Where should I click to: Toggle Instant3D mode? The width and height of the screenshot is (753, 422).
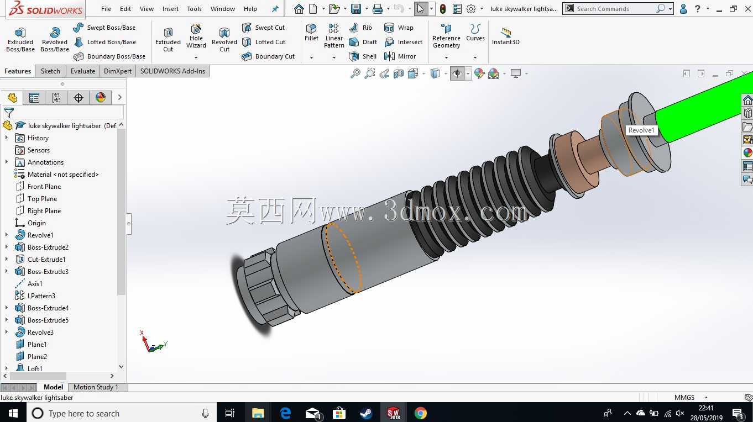tap(505, 36)
